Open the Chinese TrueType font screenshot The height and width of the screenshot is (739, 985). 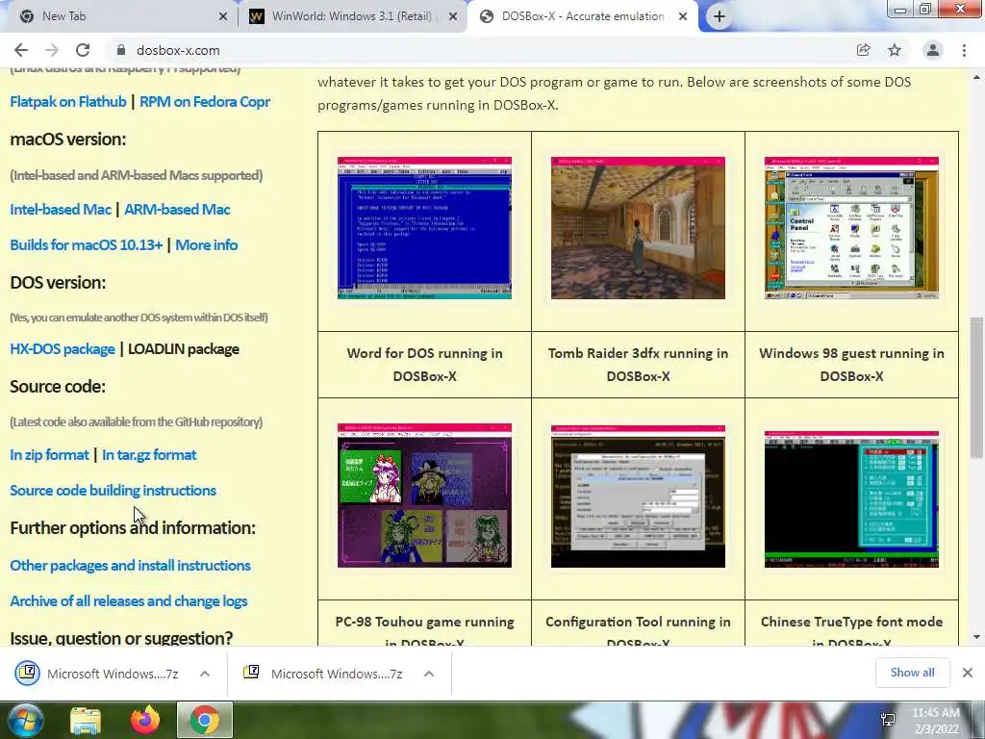pyautogui.click(x=852, y=499)
